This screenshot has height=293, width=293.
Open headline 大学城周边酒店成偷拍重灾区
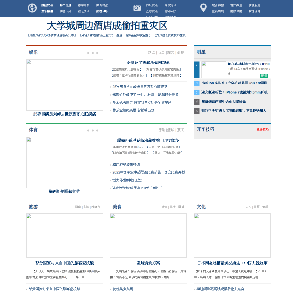click(x=107, y=25)
